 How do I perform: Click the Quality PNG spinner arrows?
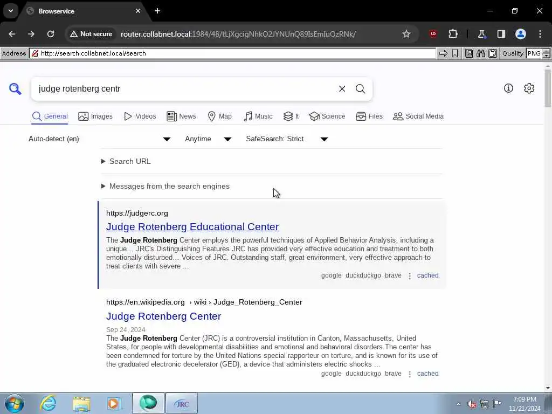coord(546,53)
